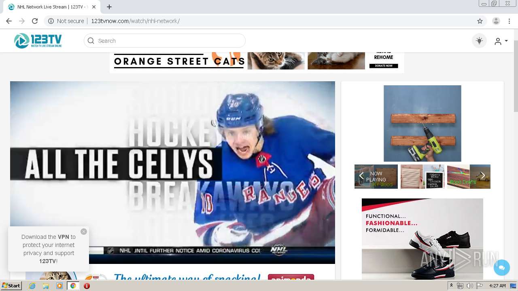Click the red Opera taskbar icon
This screenshot has height=291, width=518.
pos(87,286)
